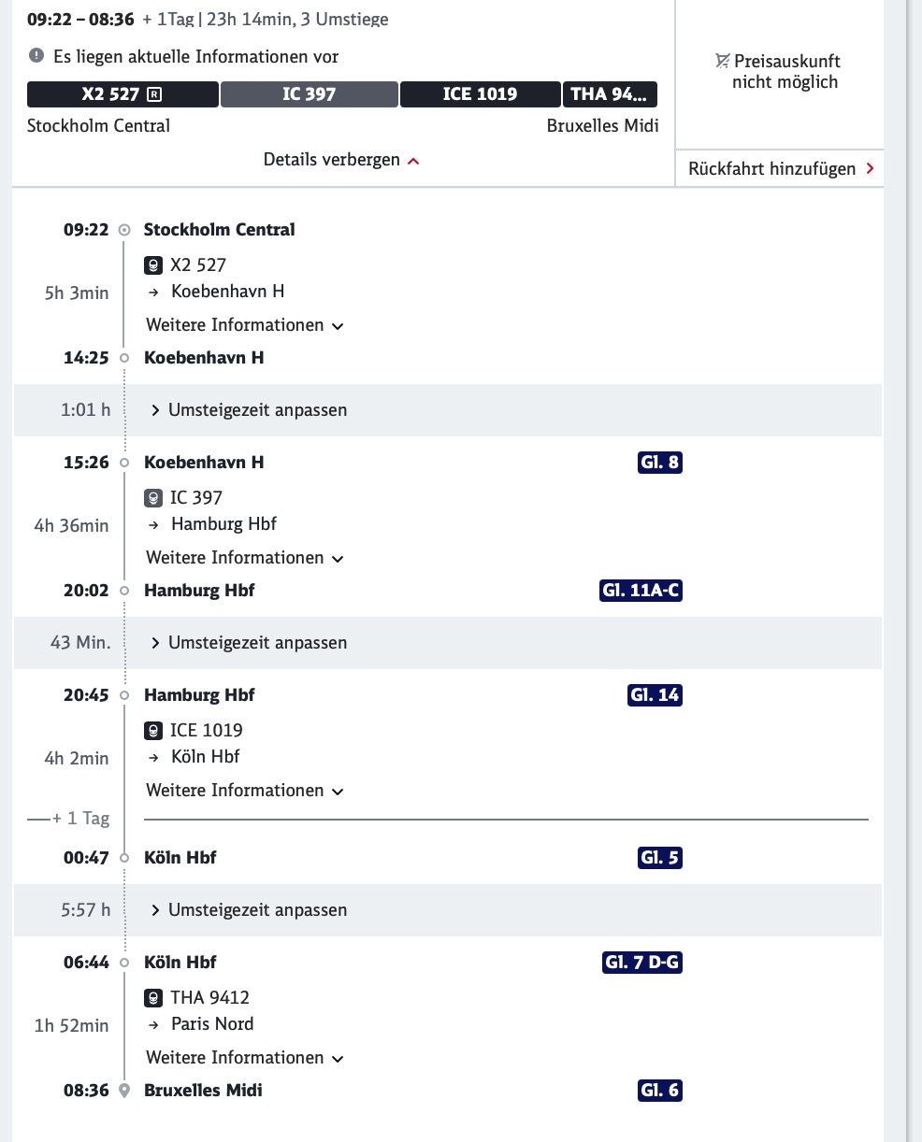
Task: Click the train icon beside X2 527
Action: [153, 265]
